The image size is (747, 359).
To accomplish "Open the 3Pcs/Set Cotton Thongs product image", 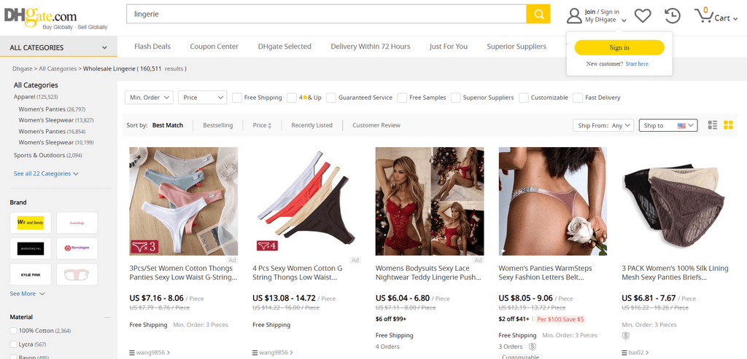I will pos(183,201).
